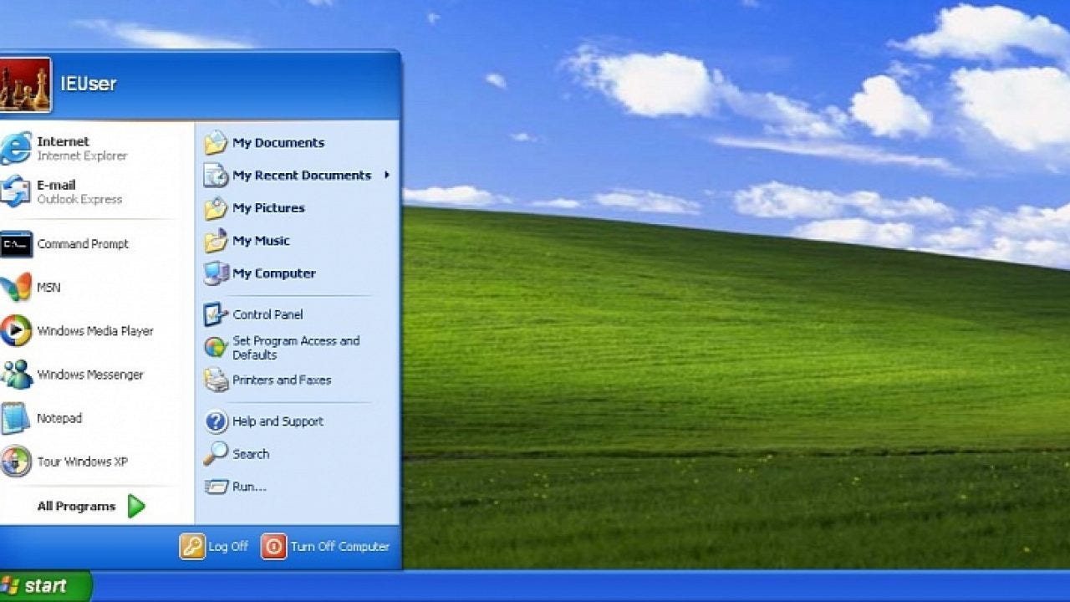This screenshot has height=602, width=1070.
Task: Click the Log Off label
Action: (x=228, y=546)
